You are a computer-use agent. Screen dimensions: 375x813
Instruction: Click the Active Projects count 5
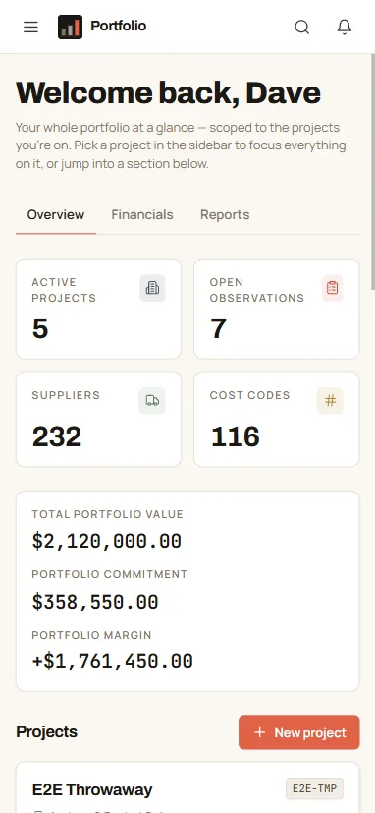tap(40, 328)
